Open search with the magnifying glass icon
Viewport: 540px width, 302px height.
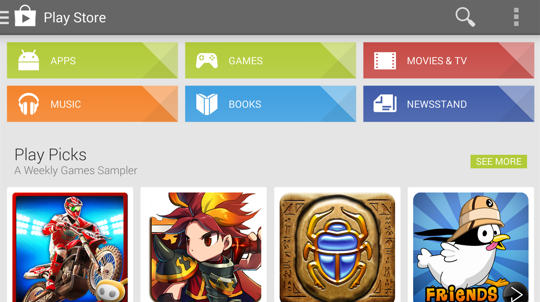point(465,17)
